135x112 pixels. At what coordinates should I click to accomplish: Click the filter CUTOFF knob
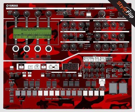97,46
